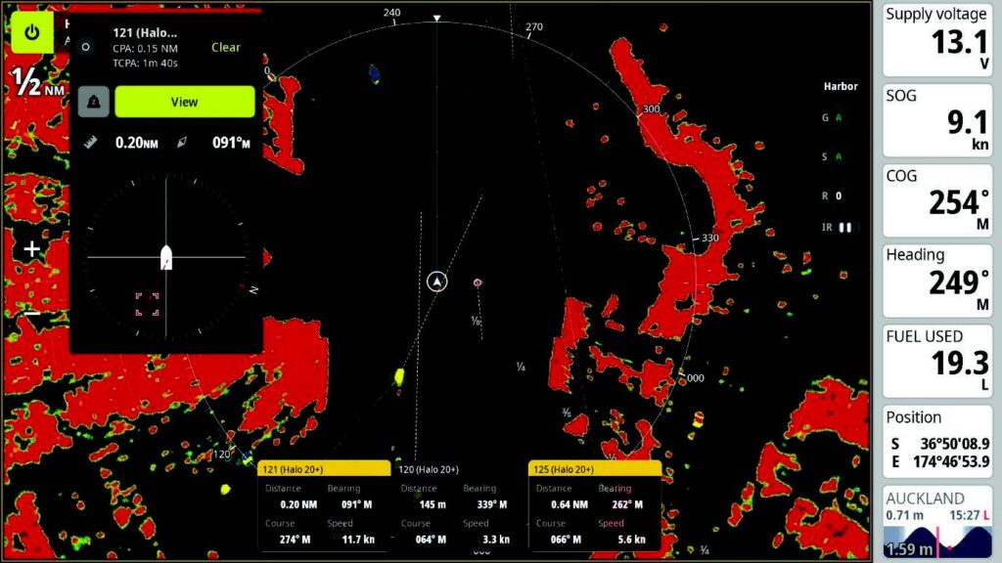Viewport: 1002px width, 563px height.
Task: Open the View button for target 121
Action: click(x=185, y=102)
